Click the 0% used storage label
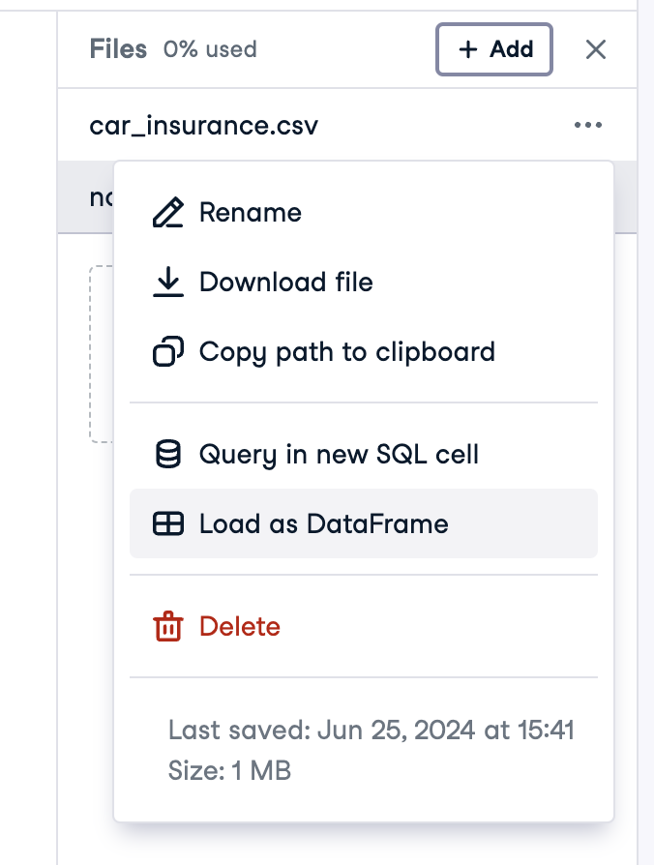Image resolution: width=654 pixels, height=865 pixels. [210, 49]
